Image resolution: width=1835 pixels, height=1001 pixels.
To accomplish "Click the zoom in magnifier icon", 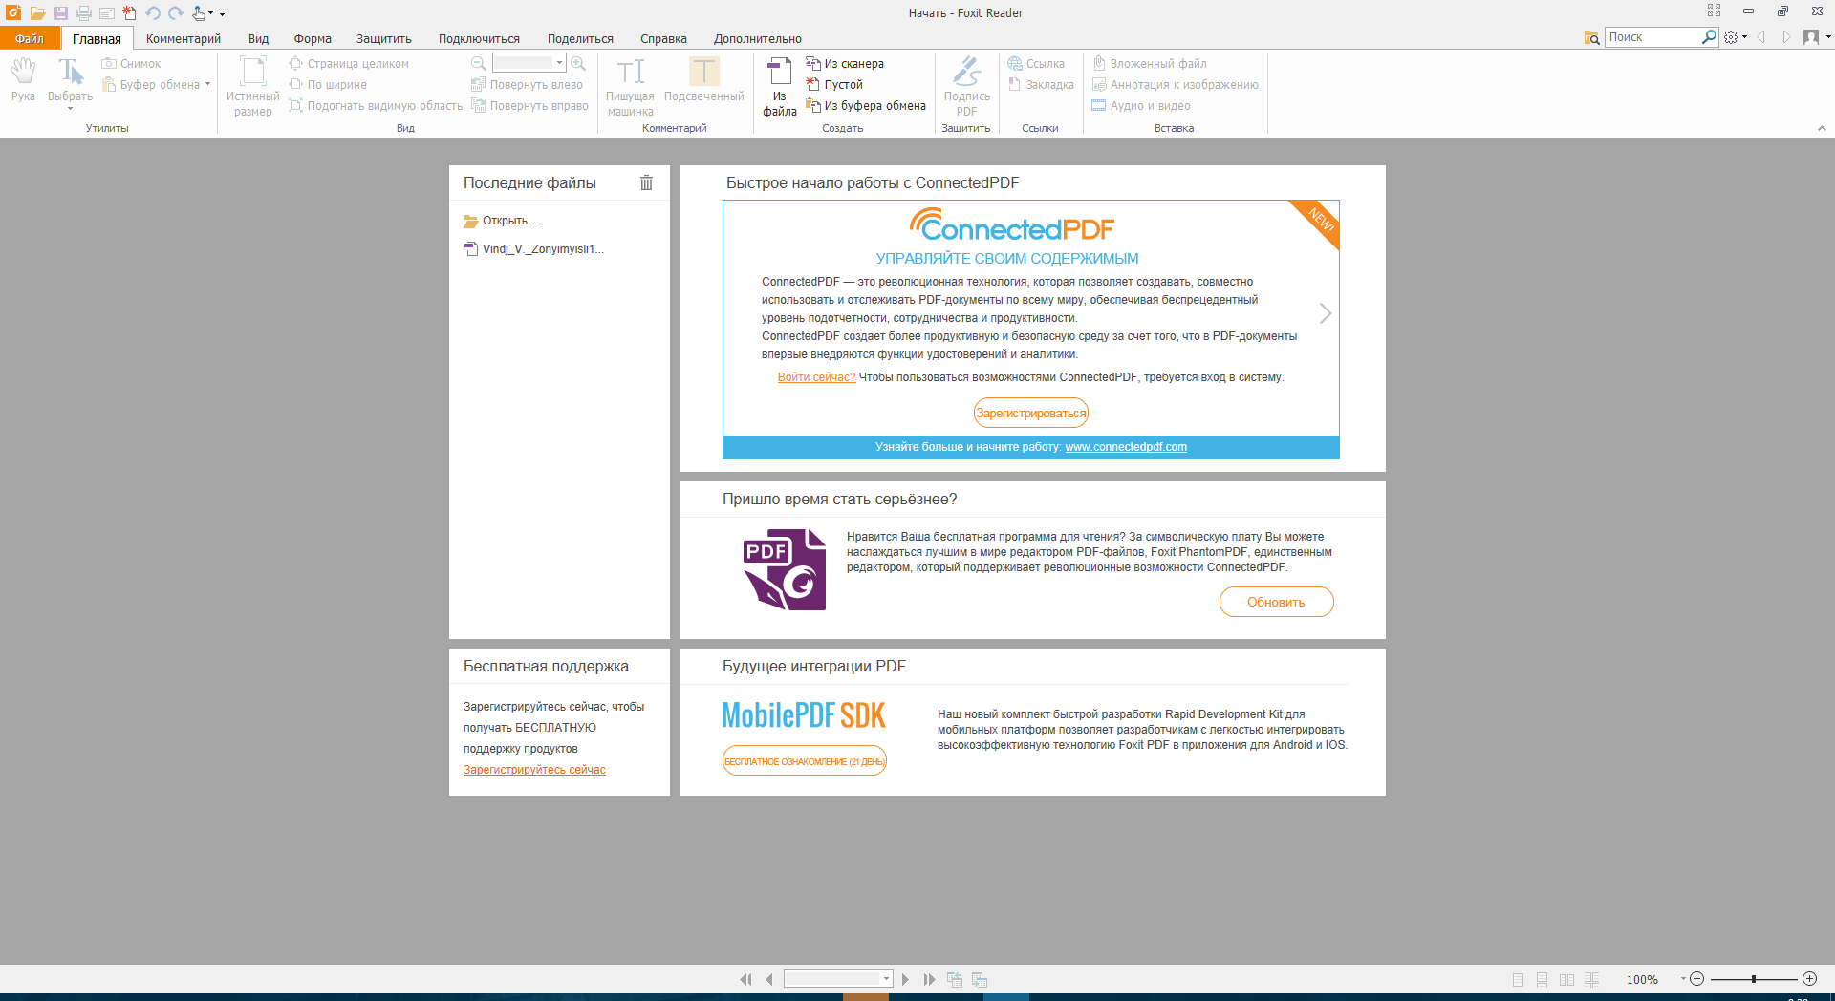I will point(578,63).
